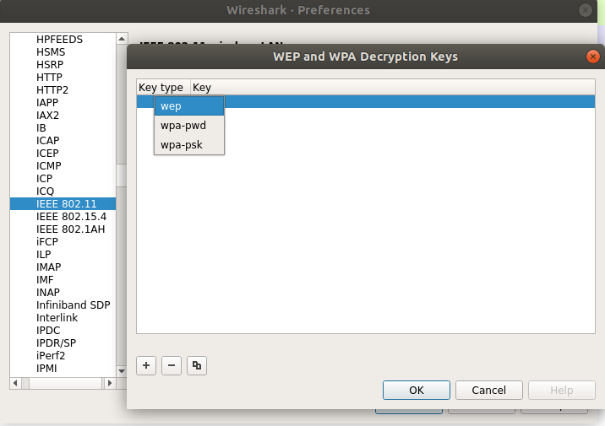Remove the selected key entry
The image size is (605, 426).
172,365
